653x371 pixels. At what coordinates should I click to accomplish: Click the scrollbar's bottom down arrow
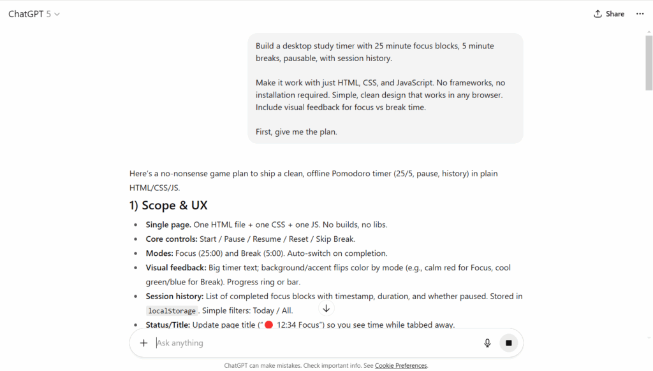point(649,338)
